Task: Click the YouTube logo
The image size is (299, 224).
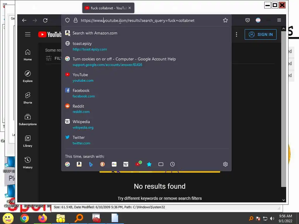Action: click(x=50, y=34)
